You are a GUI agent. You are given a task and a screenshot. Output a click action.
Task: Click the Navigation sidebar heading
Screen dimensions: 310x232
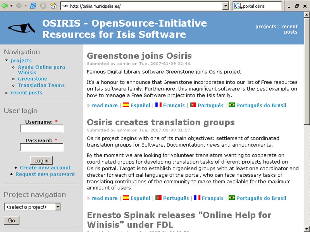coord(22,52)
